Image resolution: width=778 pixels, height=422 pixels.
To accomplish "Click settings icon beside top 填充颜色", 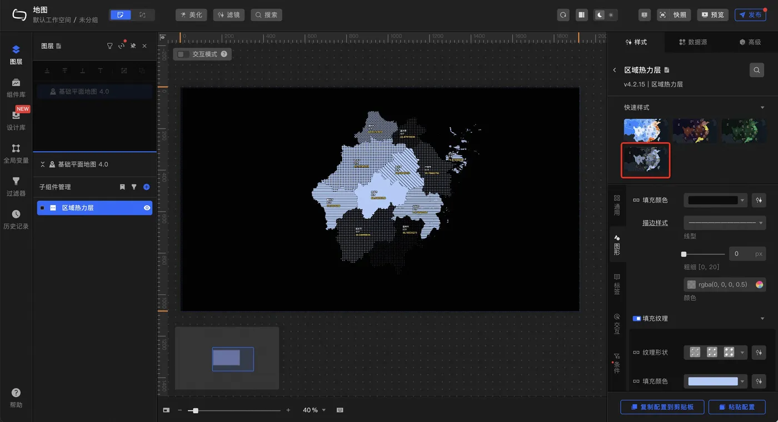I will pos(759,200).
